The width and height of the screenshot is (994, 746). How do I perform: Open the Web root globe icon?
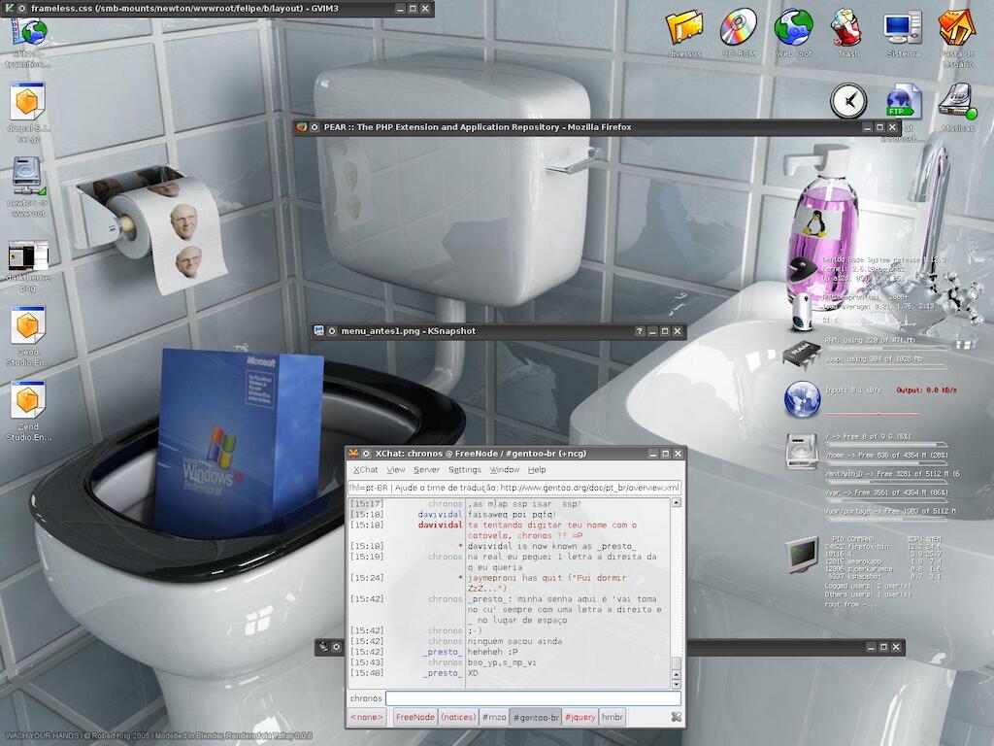point(793,27)
